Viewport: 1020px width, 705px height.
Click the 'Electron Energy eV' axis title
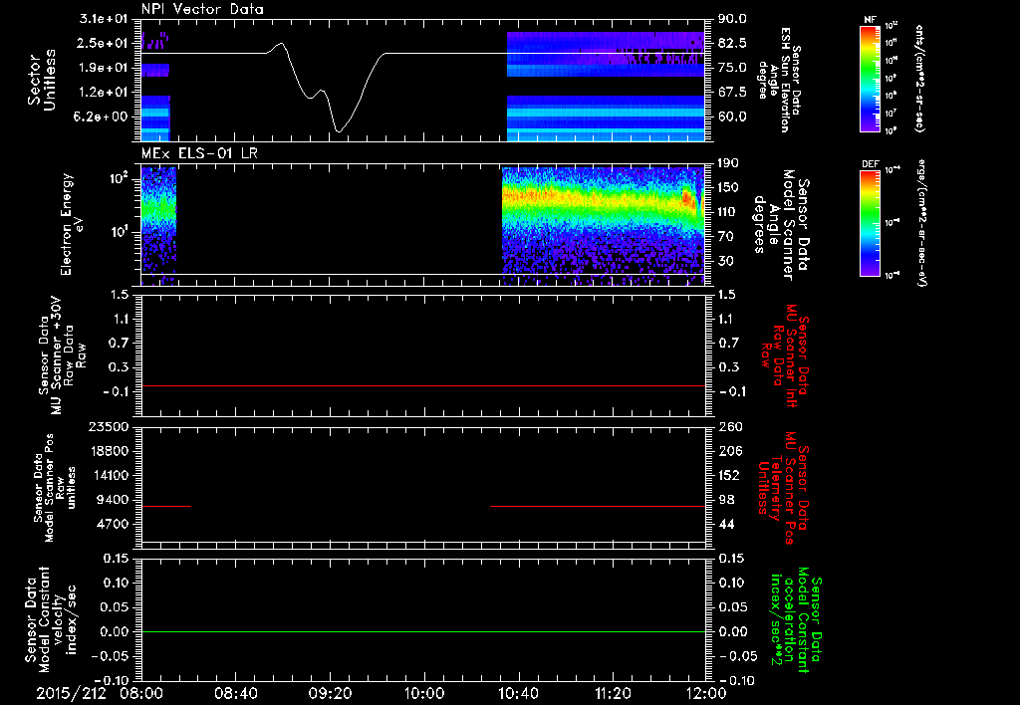(x=73, y=224)
